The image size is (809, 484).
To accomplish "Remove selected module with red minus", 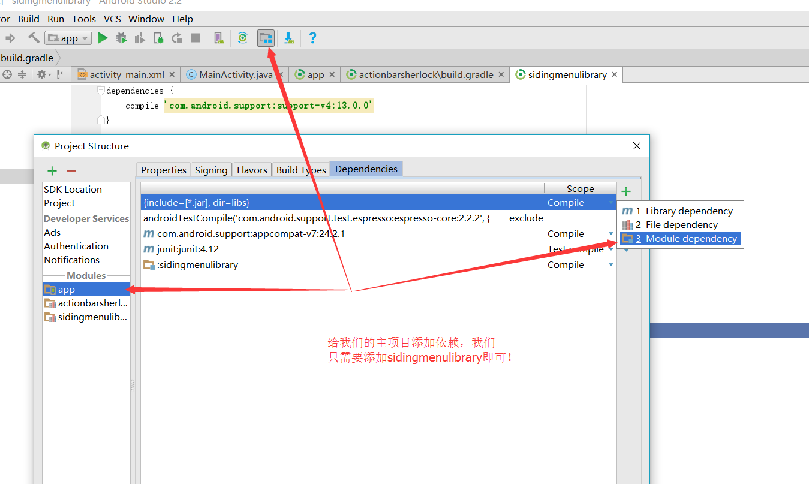I will tap(71, 171).
